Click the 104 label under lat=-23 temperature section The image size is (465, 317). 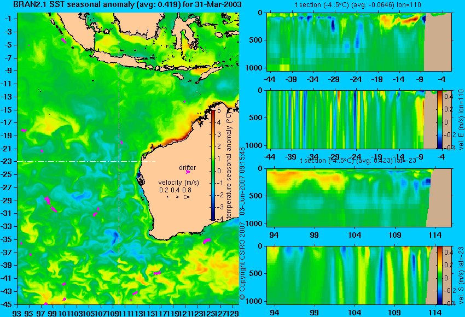tap(354, 235)
